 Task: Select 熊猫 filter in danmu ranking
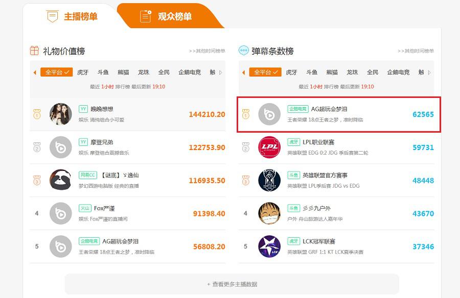(332, 72)
